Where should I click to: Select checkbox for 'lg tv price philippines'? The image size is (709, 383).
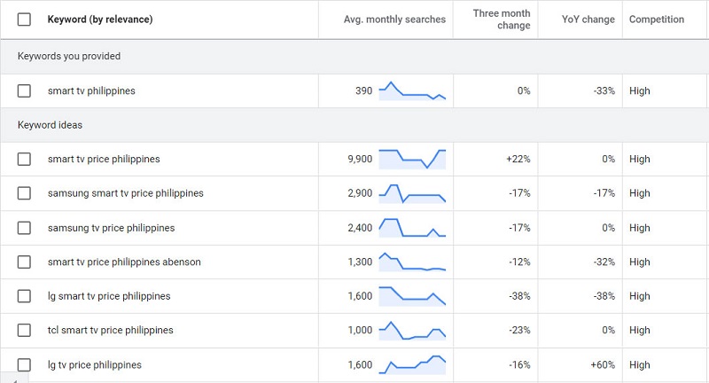24,364
